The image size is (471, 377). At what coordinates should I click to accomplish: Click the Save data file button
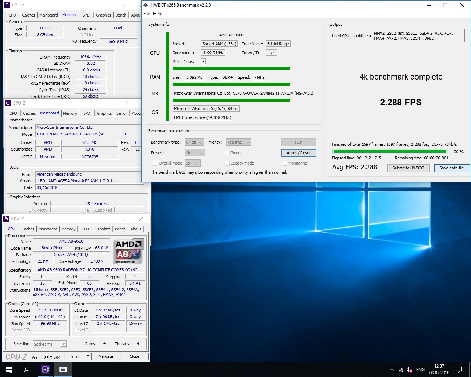pyautogui.click(x=451, y=168)
